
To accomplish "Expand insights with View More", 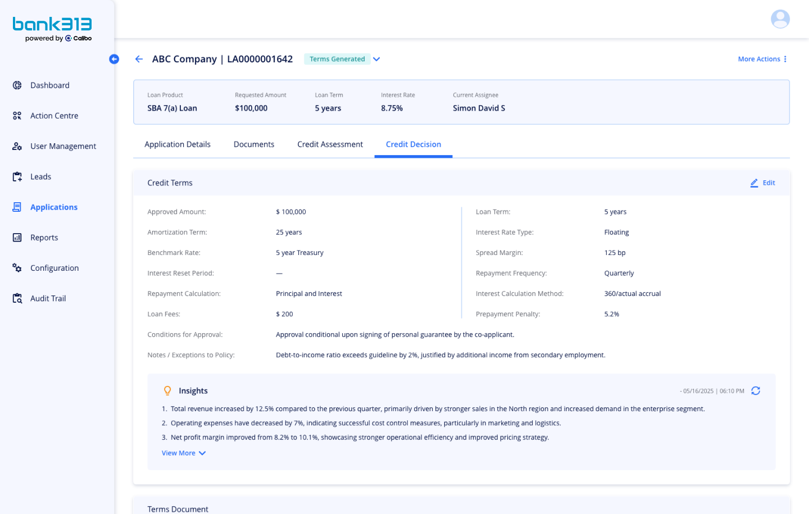I will coord(184,453).
